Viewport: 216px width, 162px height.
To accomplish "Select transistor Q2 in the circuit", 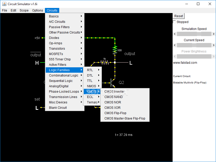I will [112, 83].
